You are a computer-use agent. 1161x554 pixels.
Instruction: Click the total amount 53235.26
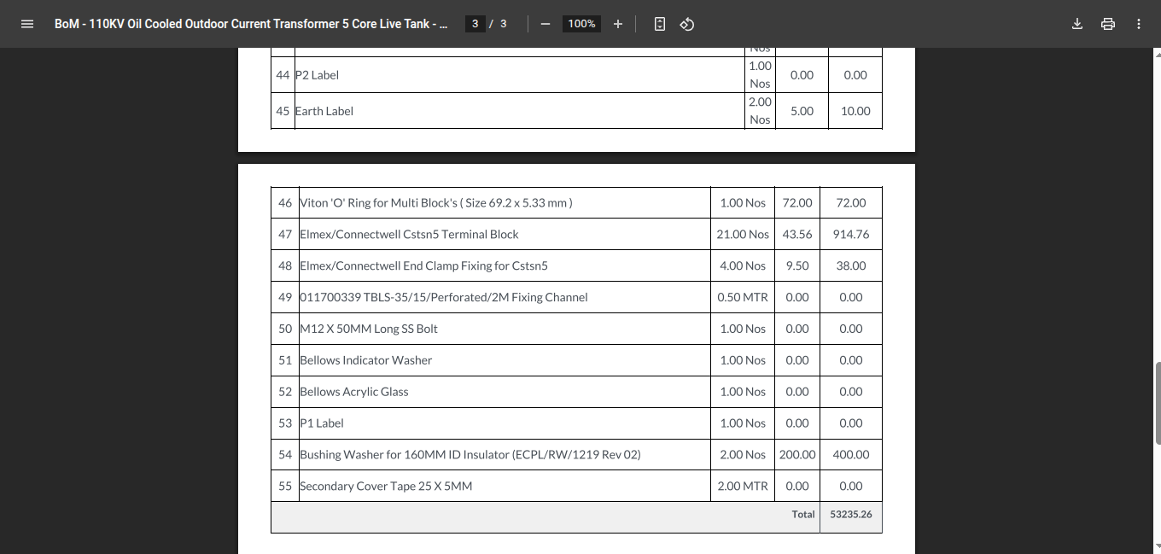point(850,515)
